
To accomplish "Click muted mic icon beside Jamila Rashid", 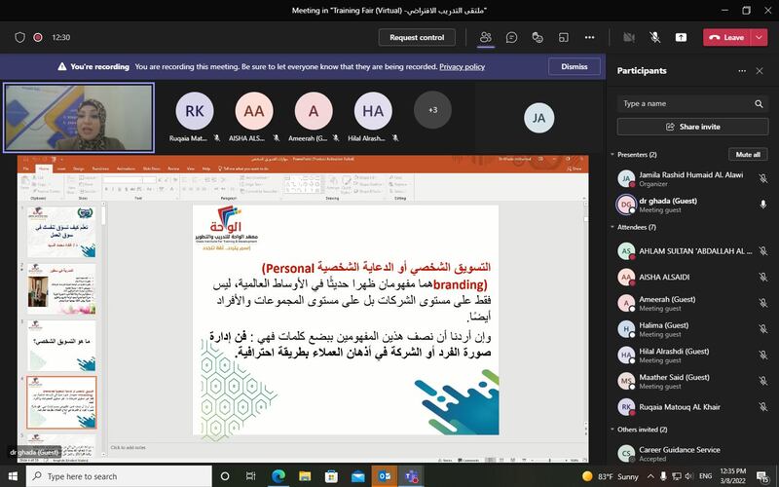I will [763, 178].
